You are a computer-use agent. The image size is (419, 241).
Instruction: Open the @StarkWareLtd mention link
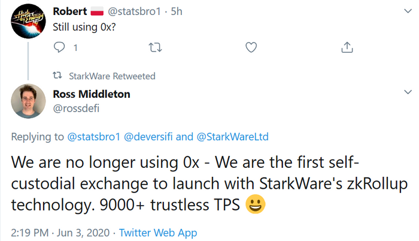pyautogui.click(x=232, y=137)
